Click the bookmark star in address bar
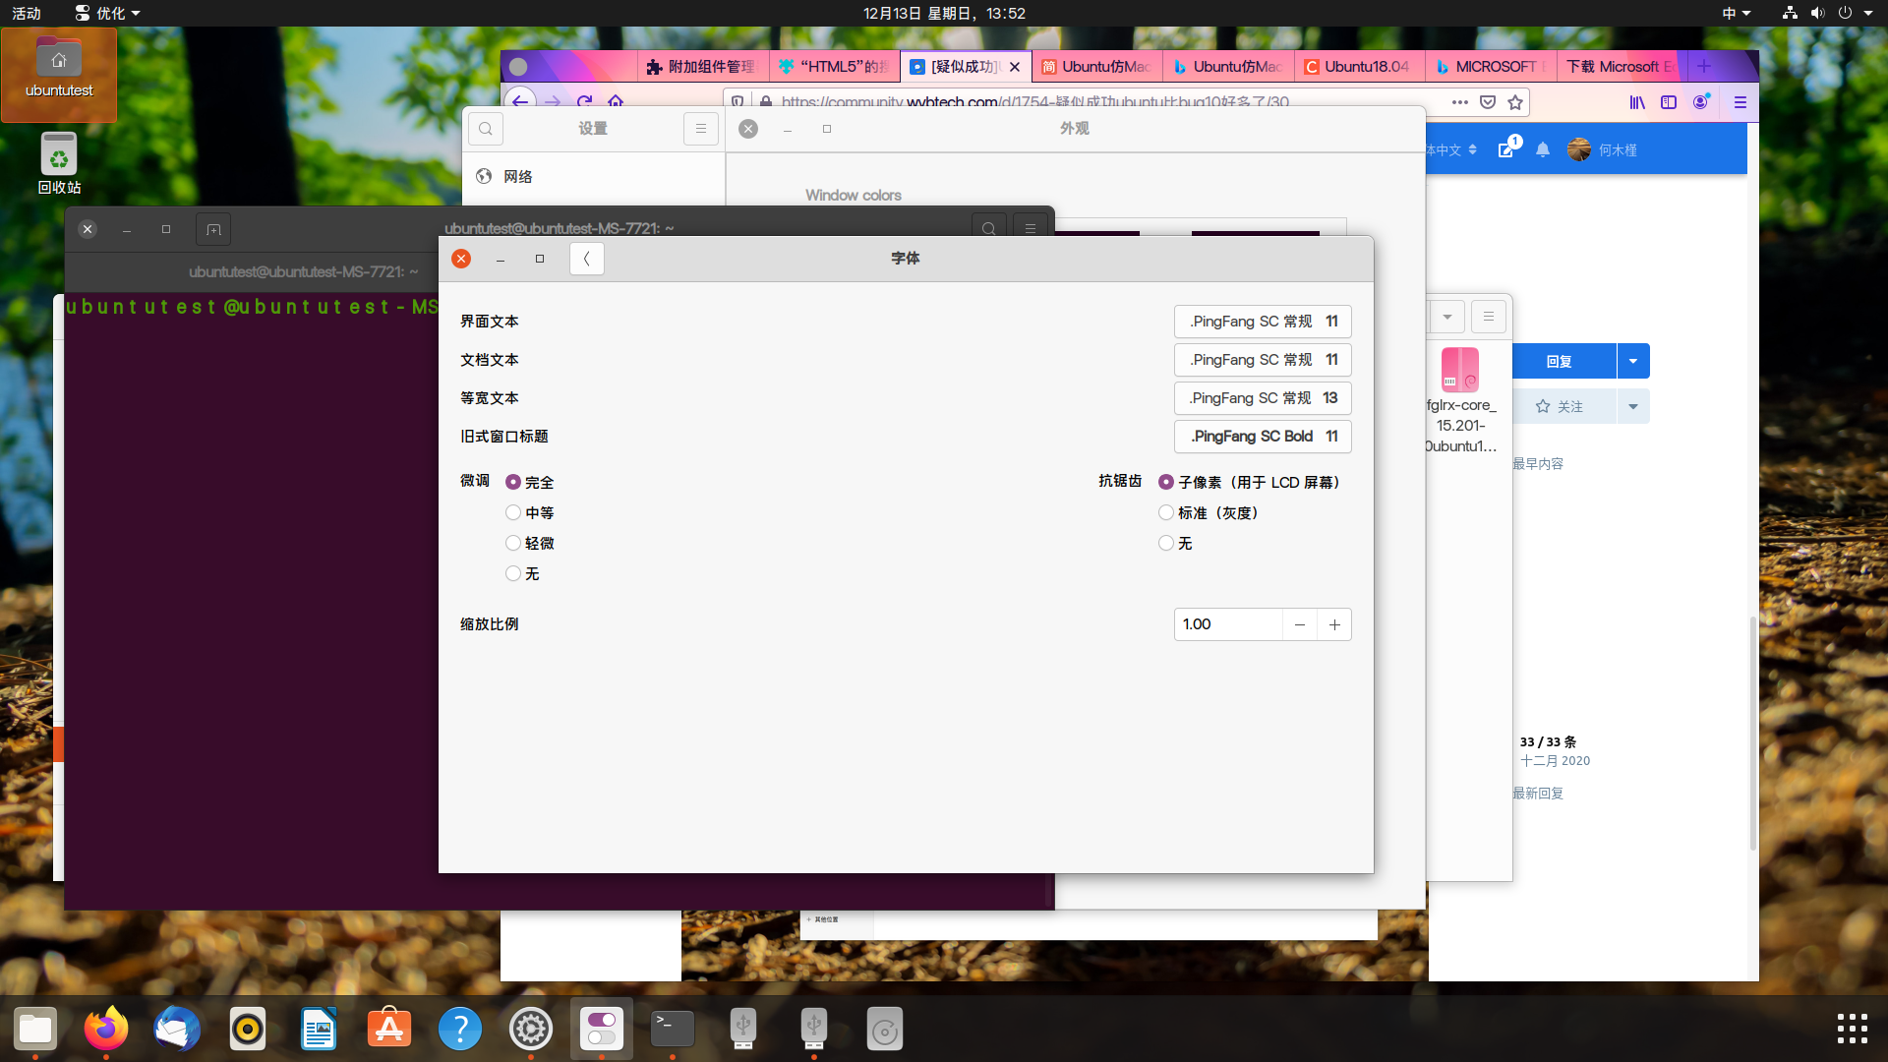Viewport: 1888px width, 1062px height. click(1515, 102)
